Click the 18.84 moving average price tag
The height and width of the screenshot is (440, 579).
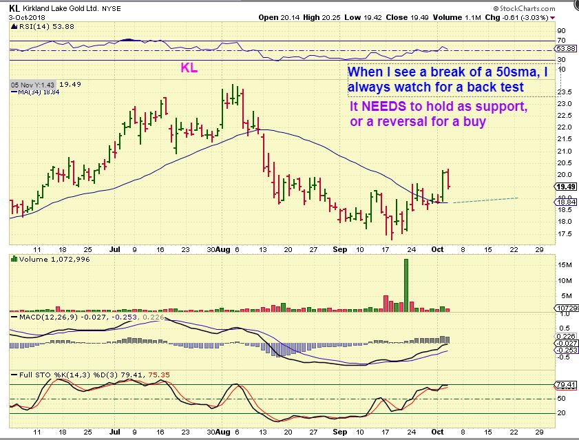(566, 202)
